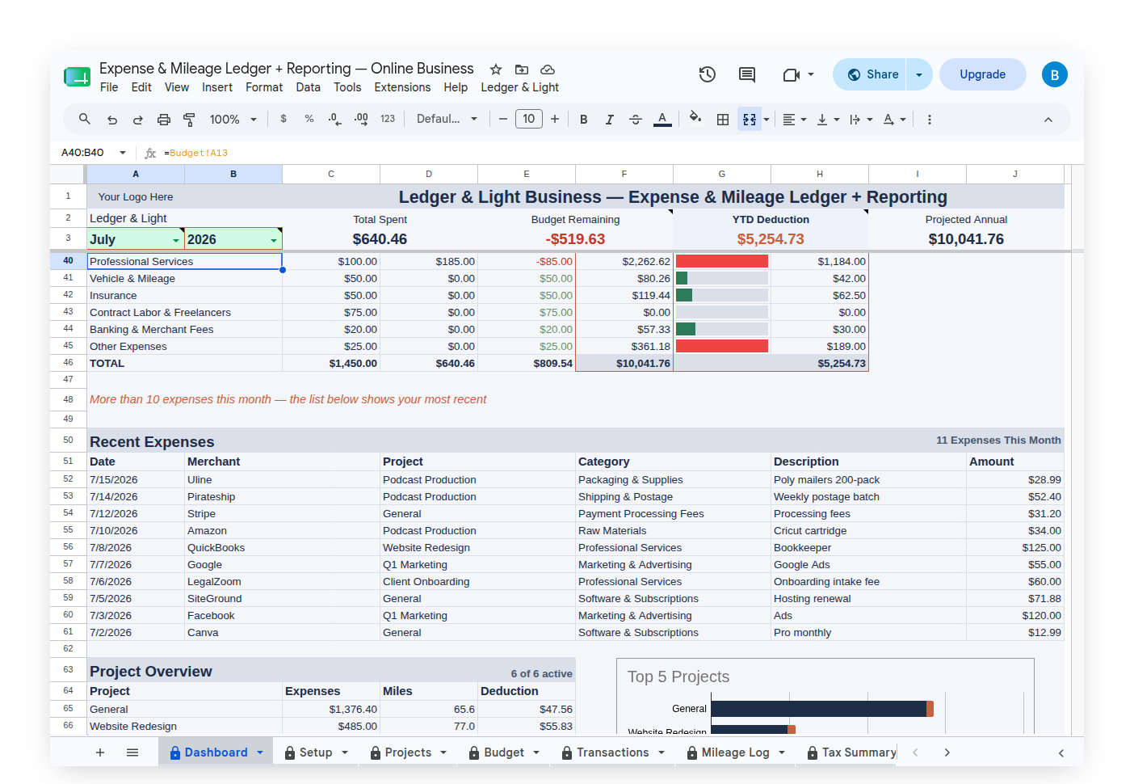Open the more toolbar options menu
The width and height of the screenshot is (1134, 784).
pyautogui.click(x=930, y=120)
